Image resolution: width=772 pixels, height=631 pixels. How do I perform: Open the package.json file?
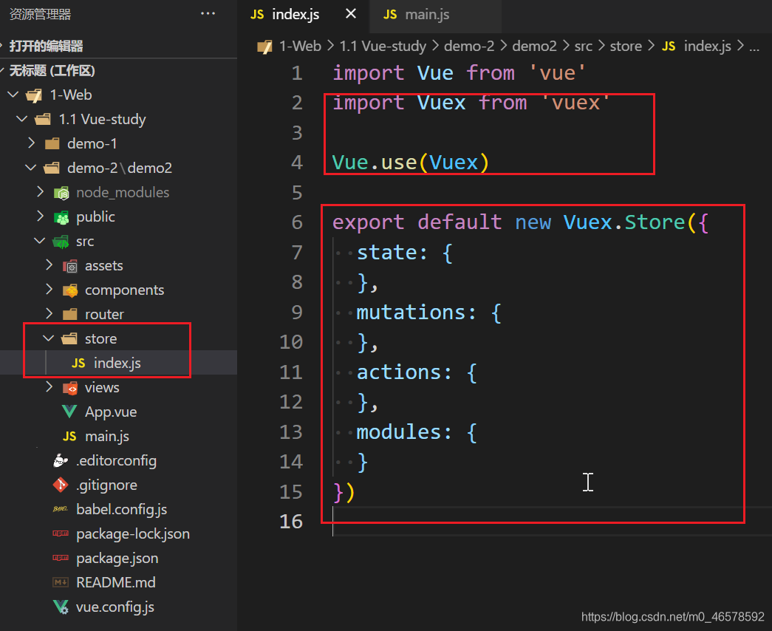pos(117,558)
